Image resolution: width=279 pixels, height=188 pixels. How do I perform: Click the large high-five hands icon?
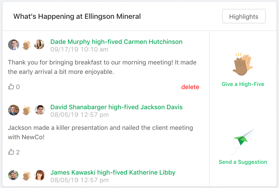click(242, 64)
